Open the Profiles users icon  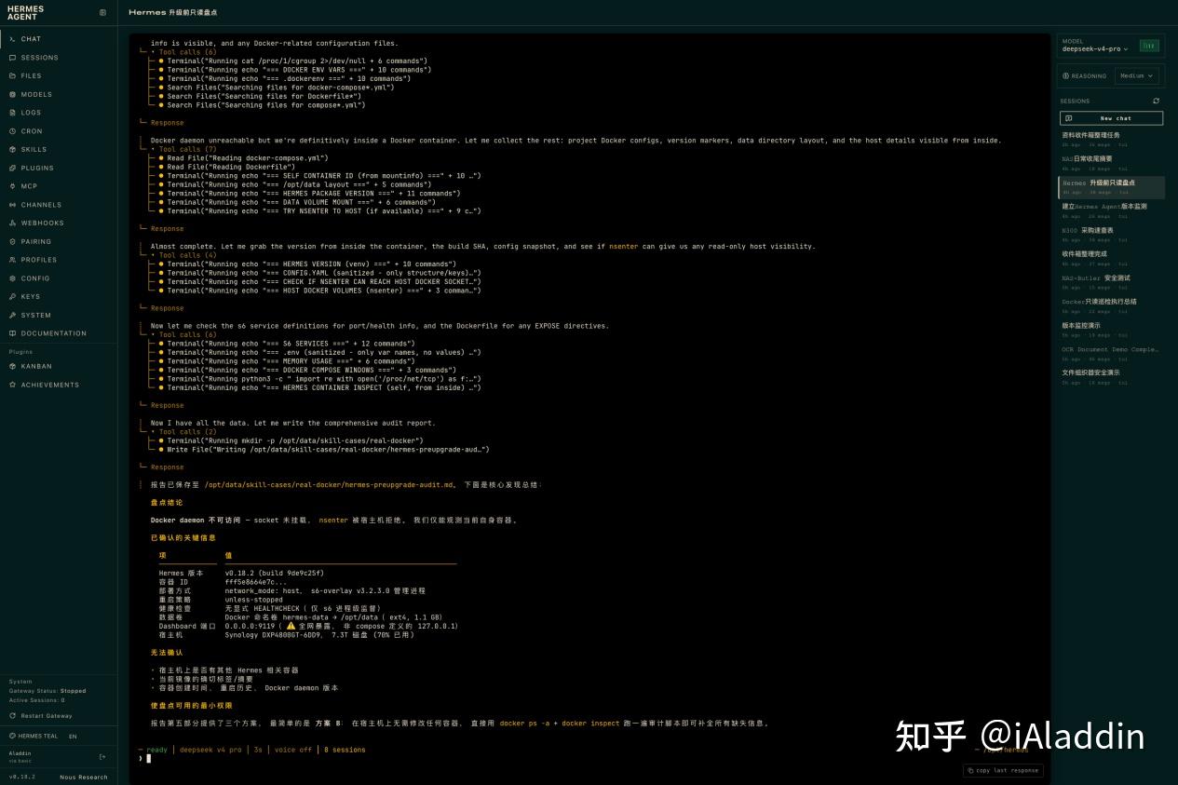point(12,260)
